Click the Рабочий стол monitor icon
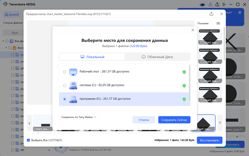Screen dimensions: 249x156 73,72
